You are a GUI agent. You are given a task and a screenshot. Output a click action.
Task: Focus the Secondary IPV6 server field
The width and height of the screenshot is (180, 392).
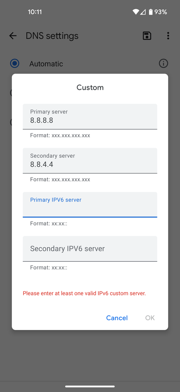click(90, 249)
